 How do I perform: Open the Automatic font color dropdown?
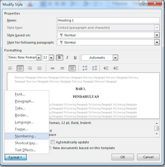coord(115,58)
